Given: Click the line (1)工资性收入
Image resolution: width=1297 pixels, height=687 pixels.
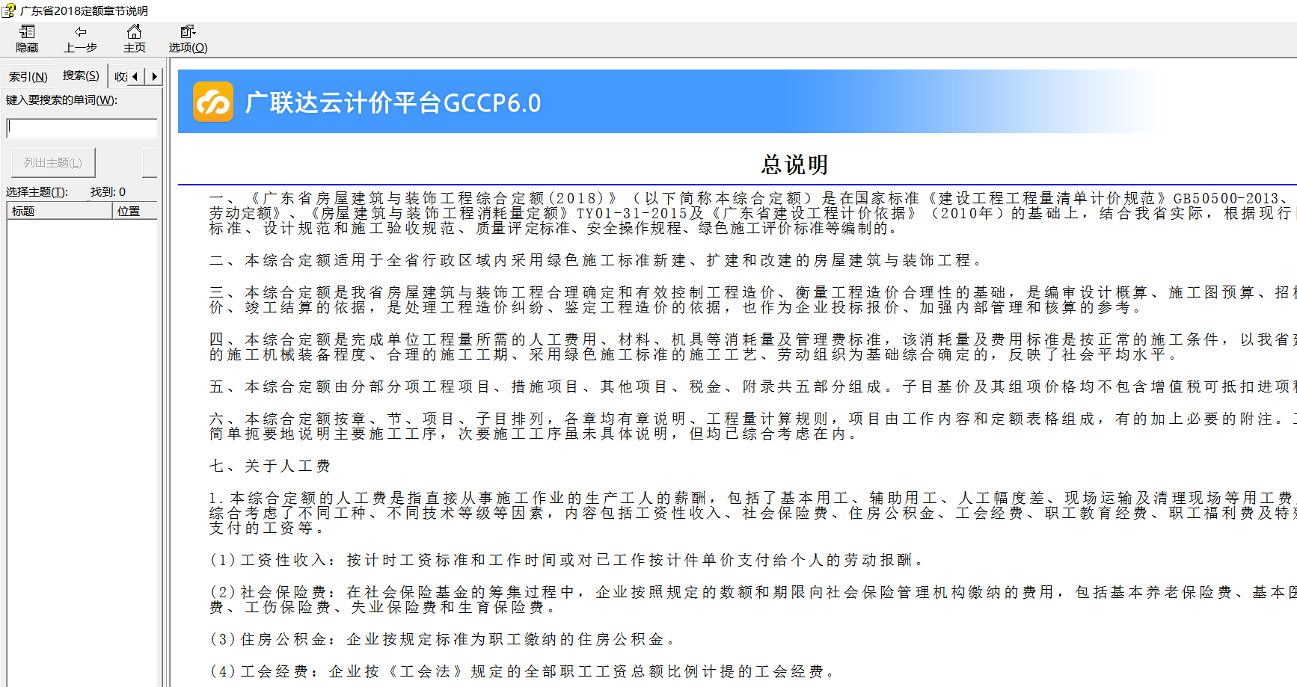Looking at the screenshot, I should click(568, 560).
